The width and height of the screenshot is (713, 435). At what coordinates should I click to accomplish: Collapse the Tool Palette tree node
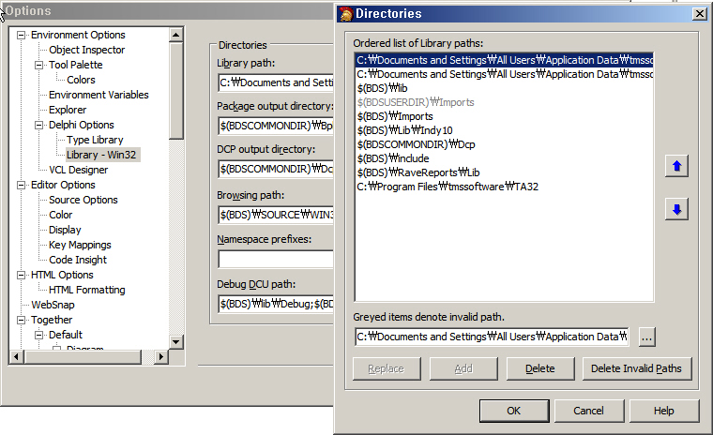(39, 65)
